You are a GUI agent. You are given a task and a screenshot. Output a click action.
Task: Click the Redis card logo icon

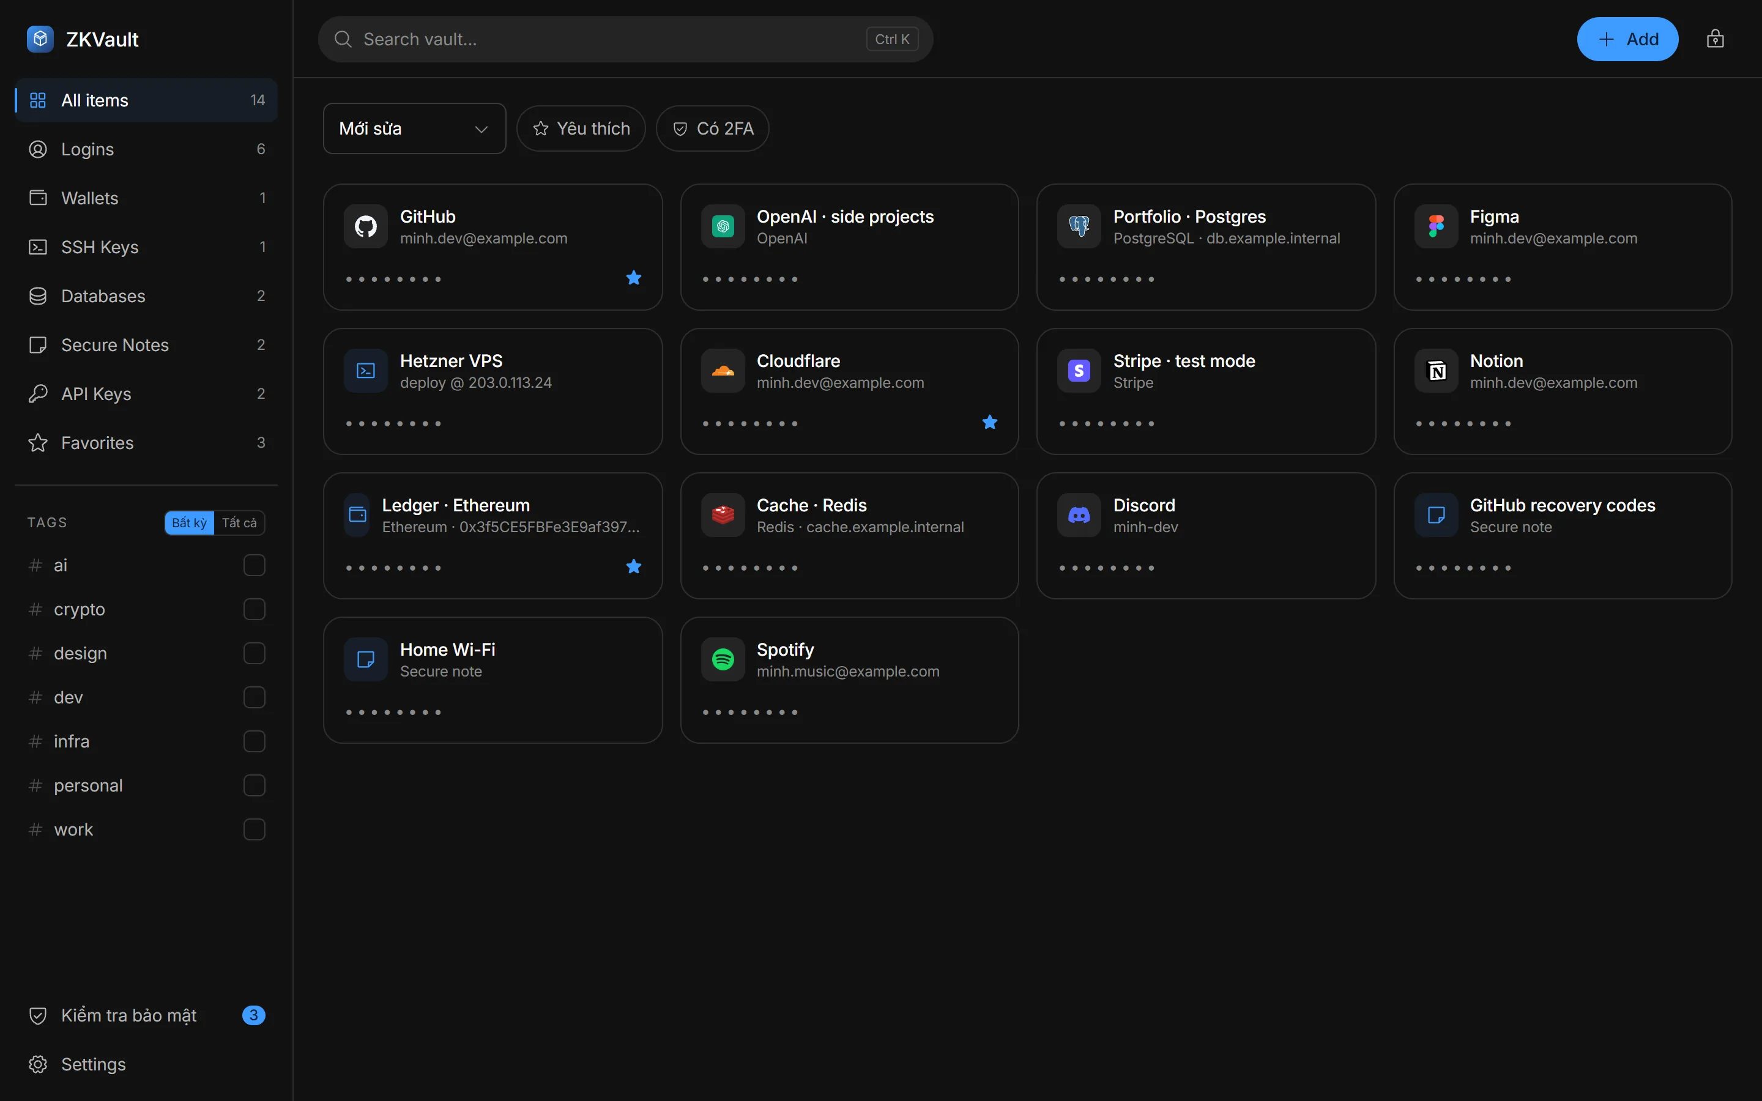(723, 515)
